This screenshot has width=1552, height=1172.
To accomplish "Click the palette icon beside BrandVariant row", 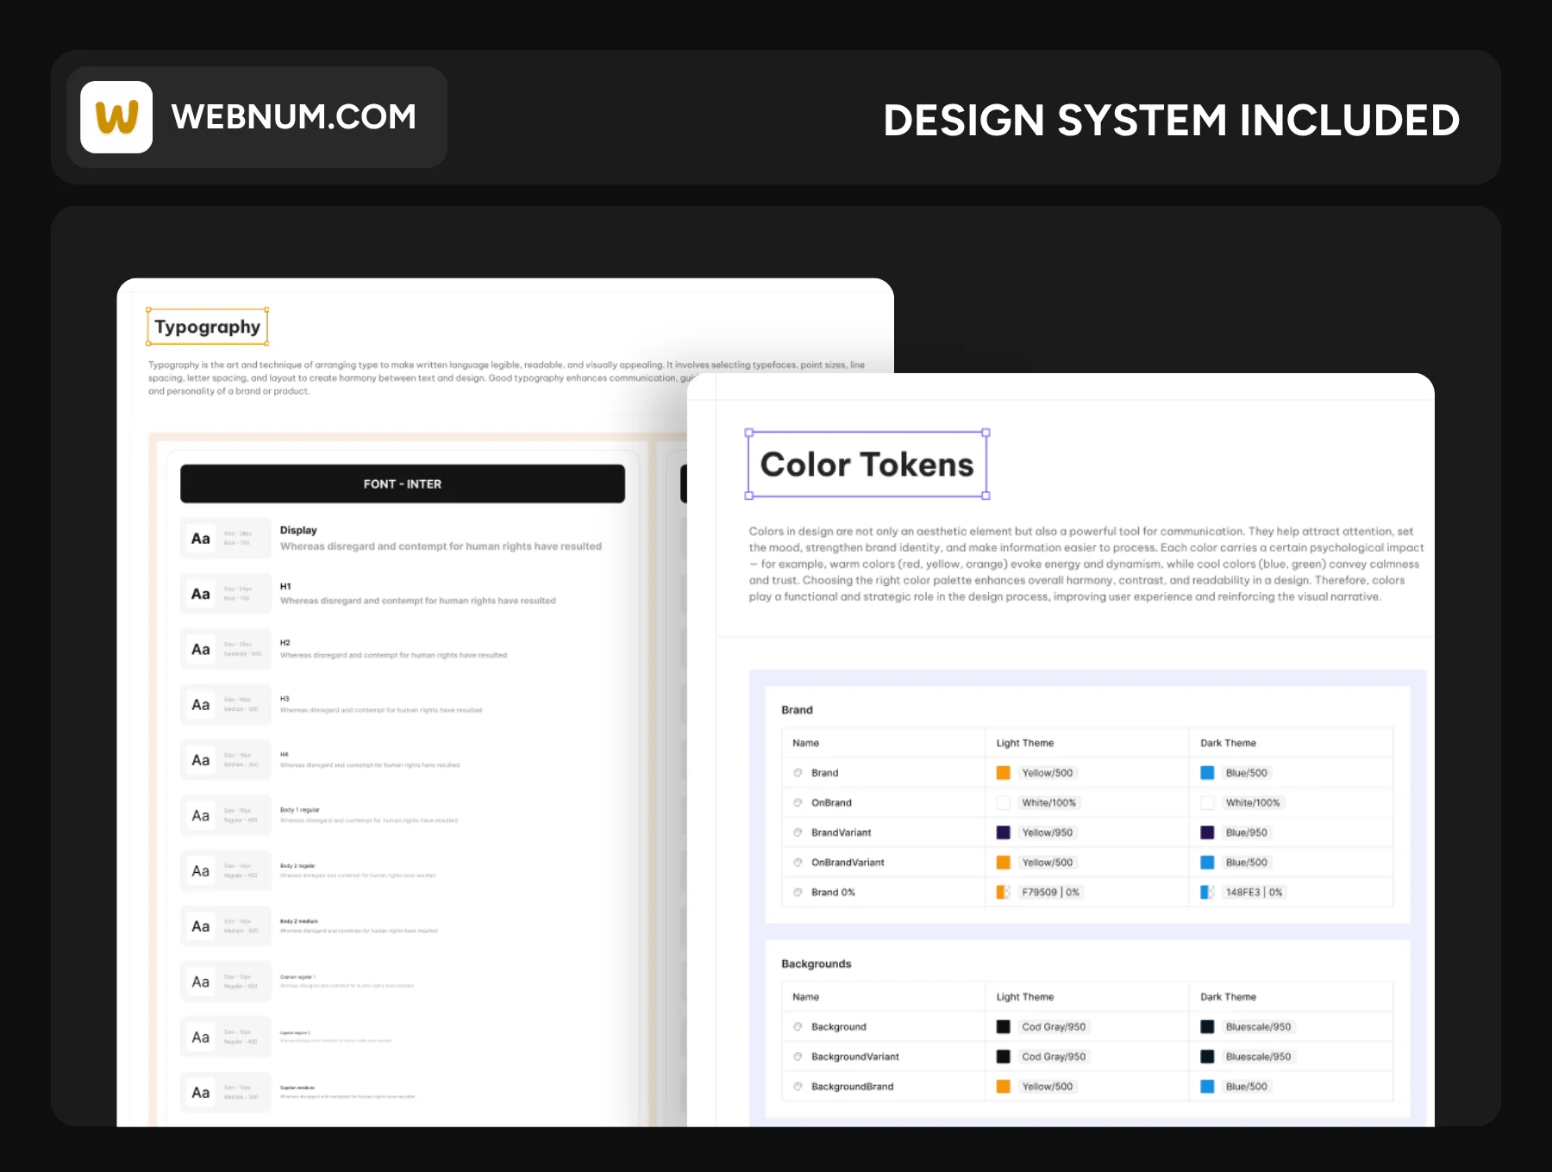I will click(x=798, y=832).
